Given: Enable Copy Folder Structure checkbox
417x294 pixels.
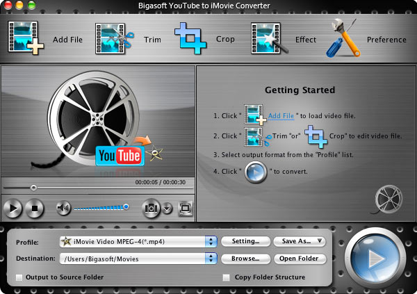Looking at the screenshot, I should pyautogui.click(x=226, y=277).
